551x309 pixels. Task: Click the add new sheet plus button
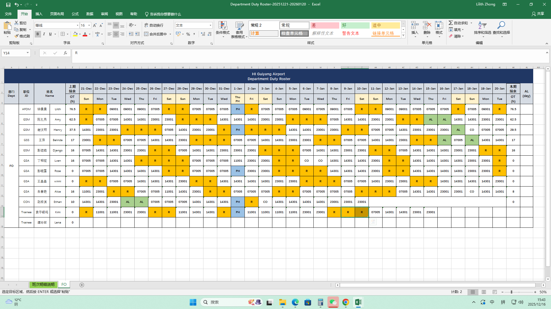pyautogui.click(x=82, y=285)
